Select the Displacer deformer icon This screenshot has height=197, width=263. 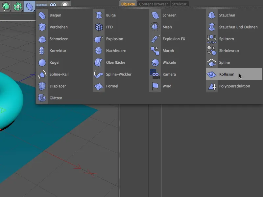pos(42,86)
